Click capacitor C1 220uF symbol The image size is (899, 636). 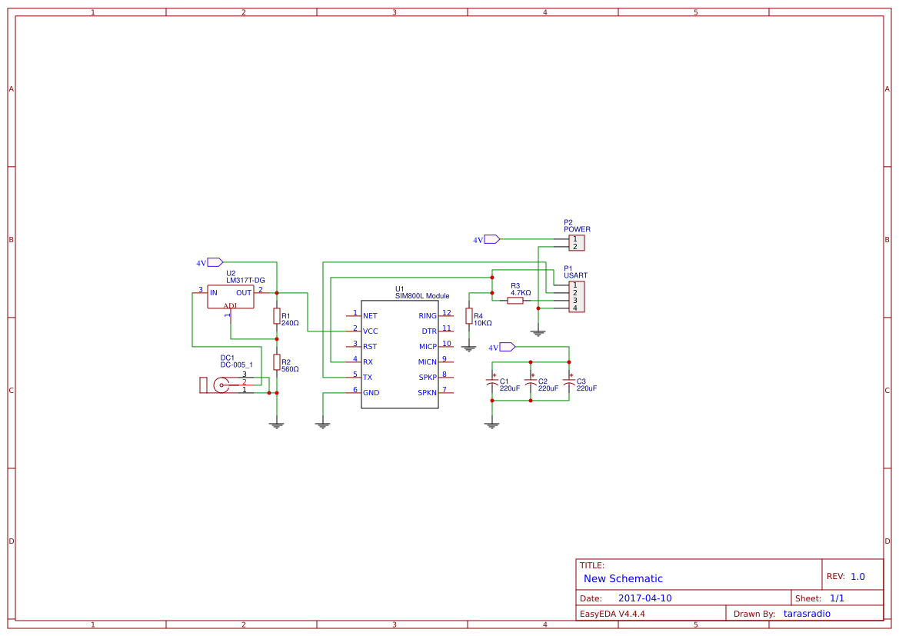tap(492, 381)
